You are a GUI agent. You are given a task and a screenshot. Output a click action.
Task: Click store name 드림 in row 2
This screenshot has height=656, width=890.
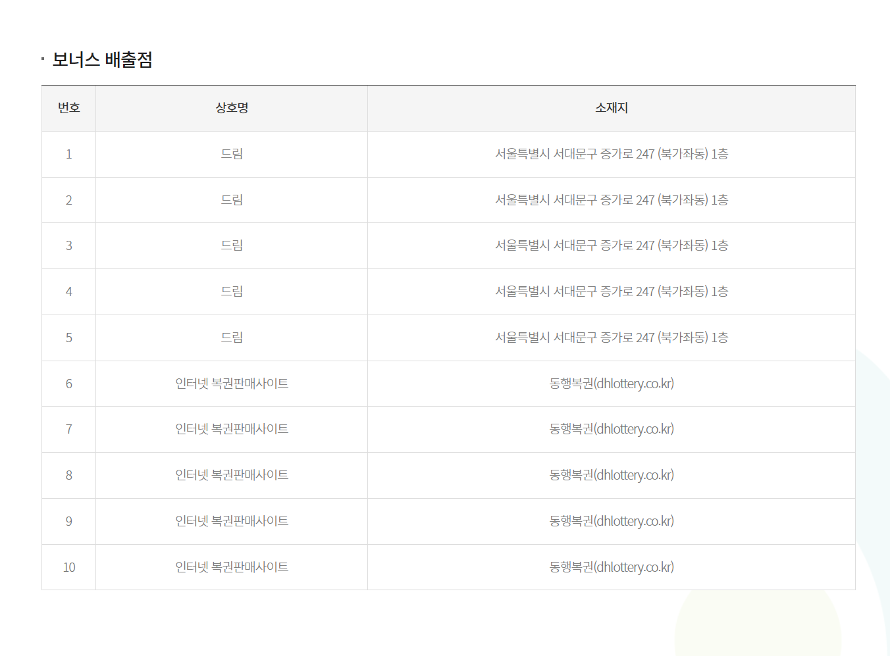click(x=232, y=200)
